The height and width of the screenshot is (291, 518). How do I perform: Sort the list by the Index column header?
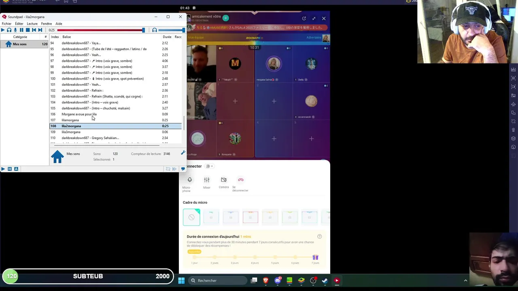coord(55,37)
